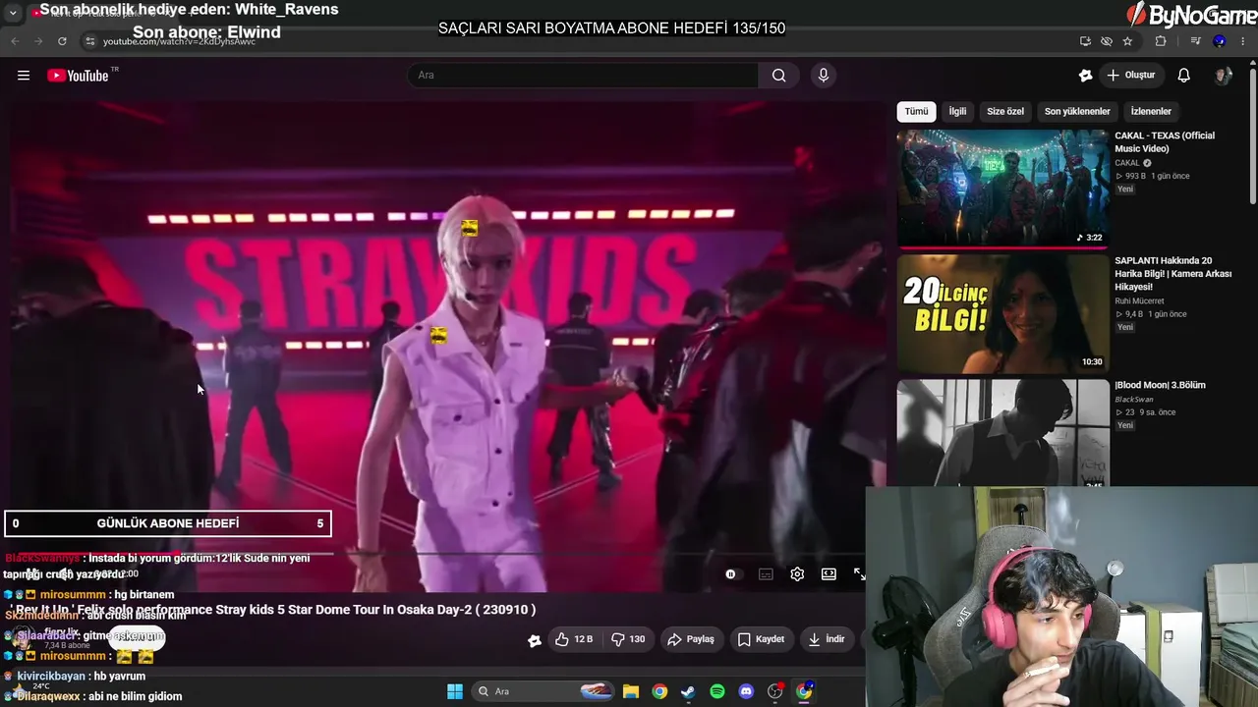Open Chrome three-dot menu
The width and height of the screenshot is (1258, 707).
pos(1243,41)
